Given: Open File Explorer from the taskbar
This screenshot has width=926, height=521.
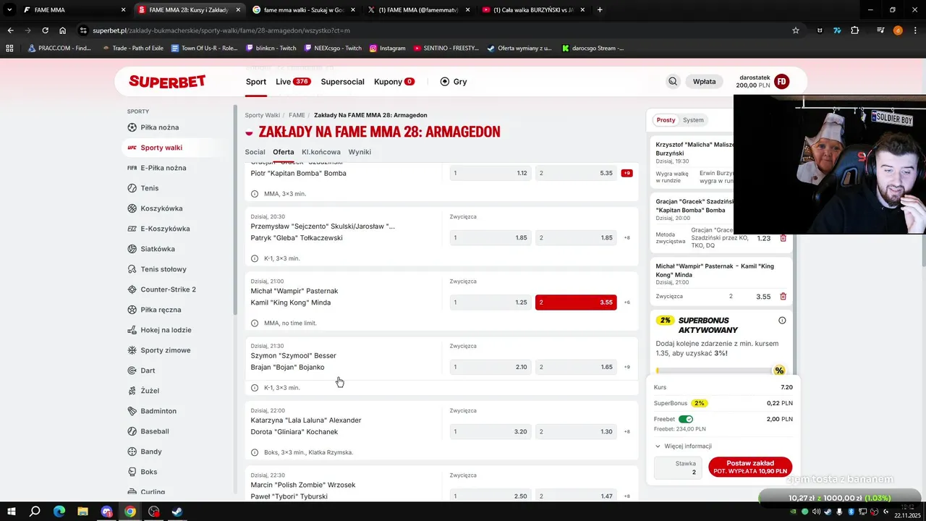Looking at the screenshot, I should pos(82,512).
